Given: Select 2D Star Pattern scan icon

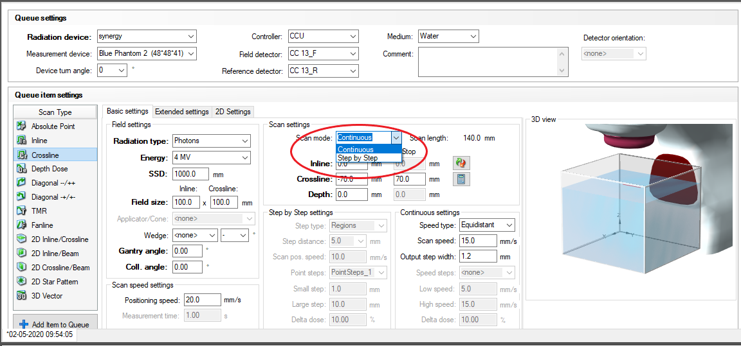Looking at the screenshot, I should (21, 282).
